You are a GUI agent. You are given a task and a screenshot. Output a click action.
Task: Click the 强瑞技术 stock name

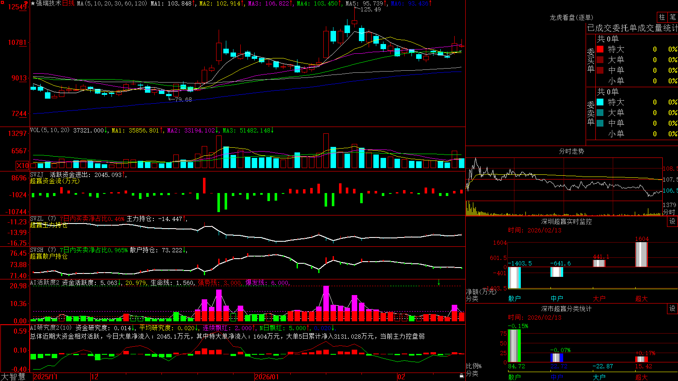click(x=49, y=3)
